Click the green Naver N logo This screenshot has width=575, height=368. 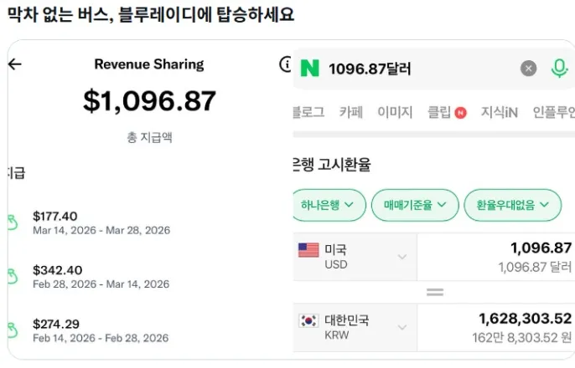309,69
